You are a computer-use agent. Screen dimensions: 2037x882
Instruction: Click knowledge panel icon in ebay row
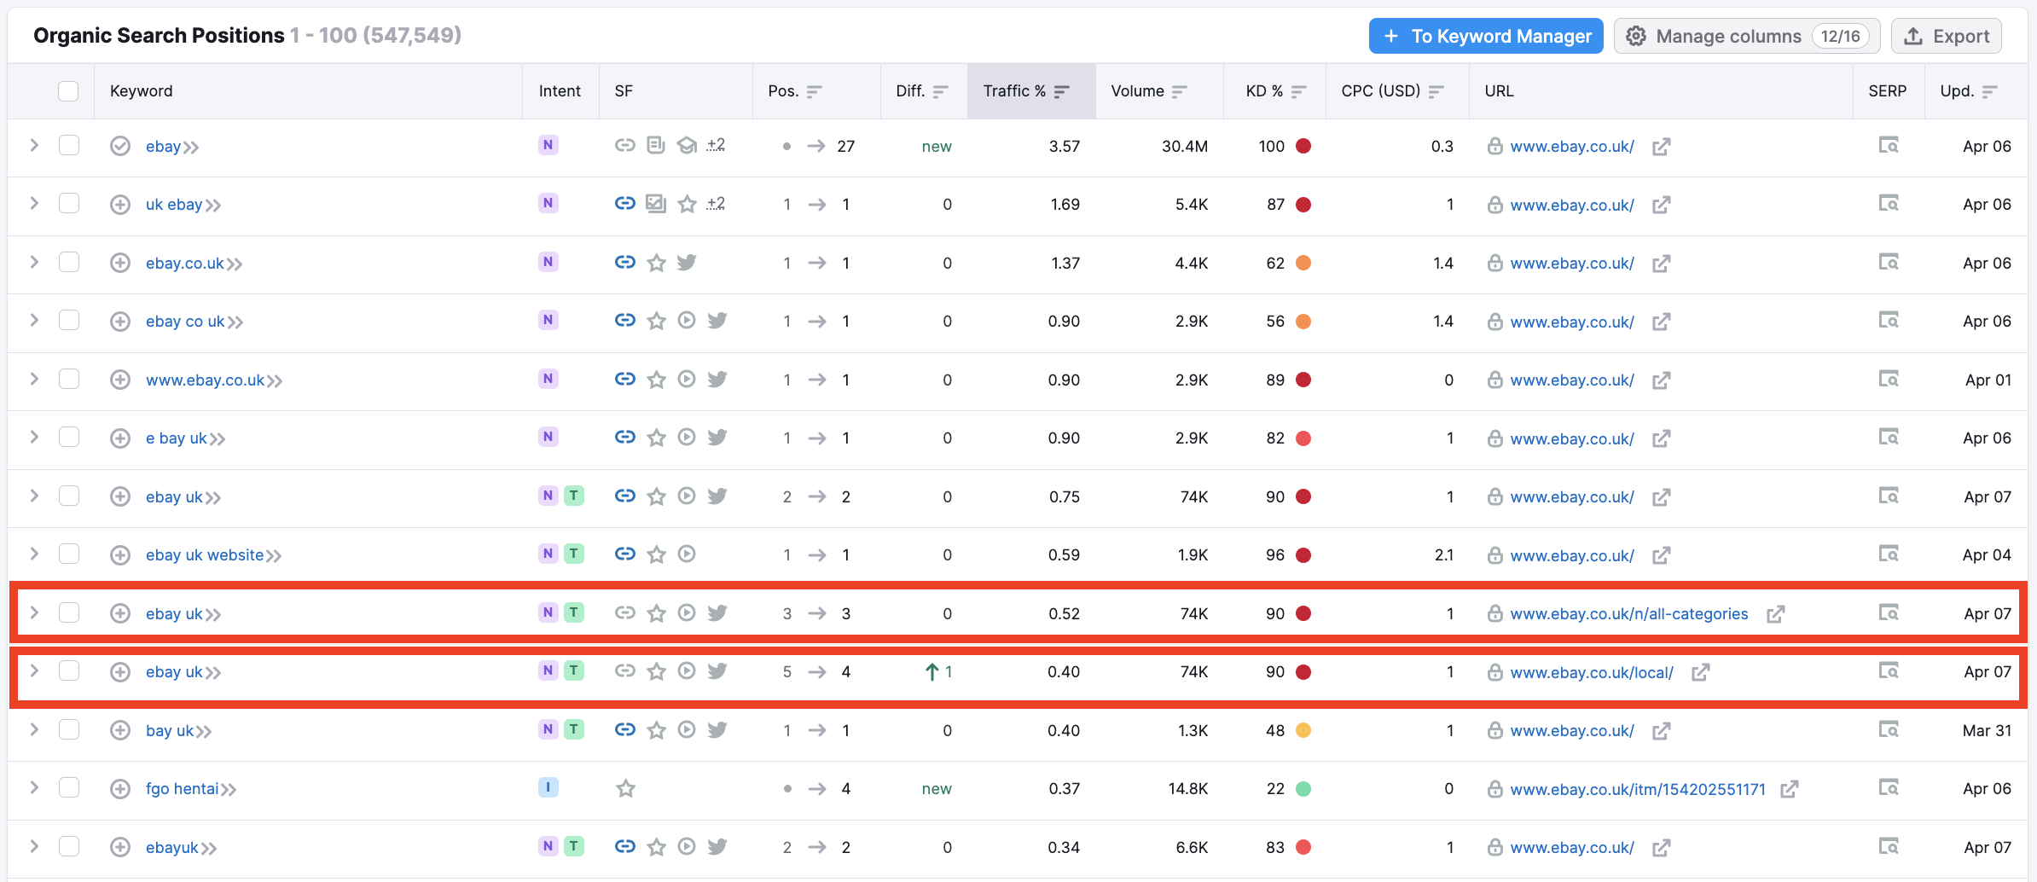pos(687,145)
